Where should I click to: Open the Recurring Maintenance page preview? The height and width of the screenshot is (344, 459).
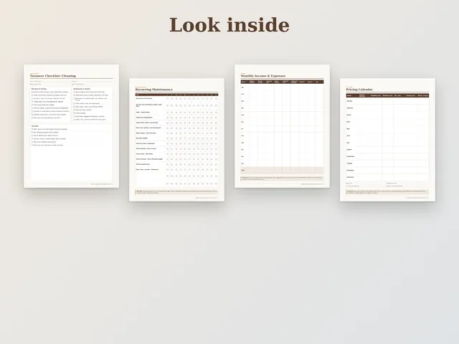click(x=177, y=140)
